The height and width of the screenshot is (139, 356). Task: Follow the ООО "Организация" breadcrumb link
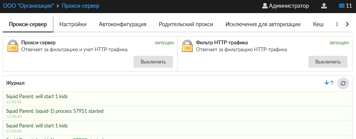tap(28, 6)
